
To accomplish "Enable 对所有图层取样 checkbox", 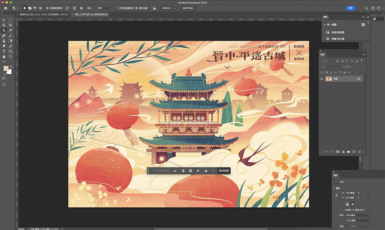I will tap(117, 8).
